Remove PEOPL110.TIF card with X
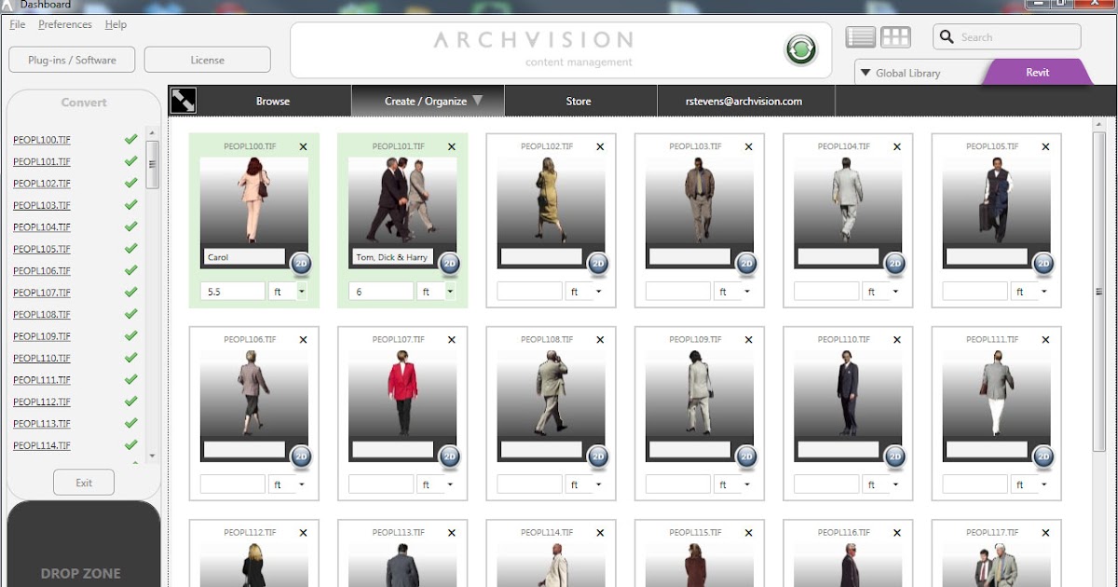Screen dimensions: 1118x587 tap(897, 340)
